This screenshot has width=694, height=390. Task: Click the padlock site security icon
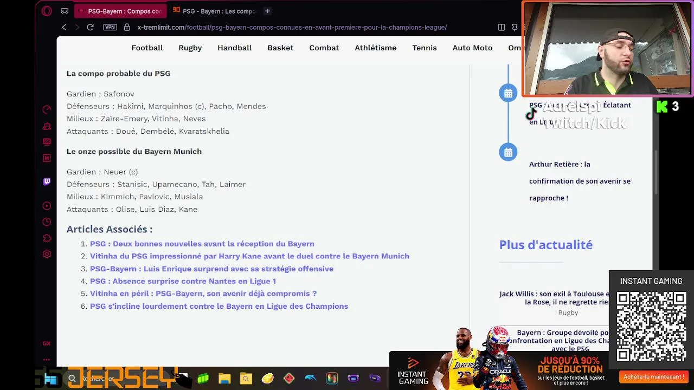click(127, 27)
